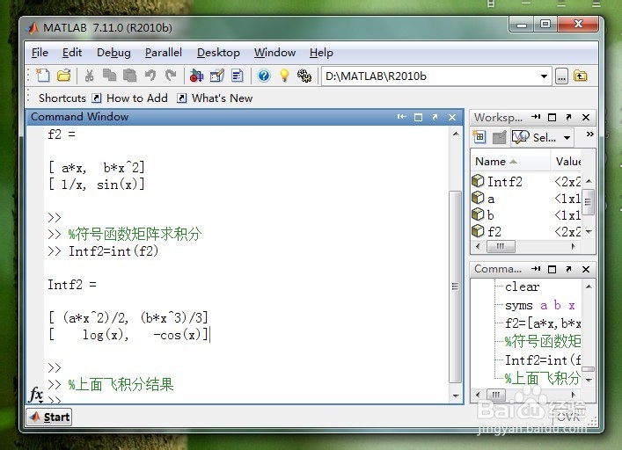The image size is (622, 450).
Task: Show more Workspace toolbar items chevron
Action: (589, 134)
